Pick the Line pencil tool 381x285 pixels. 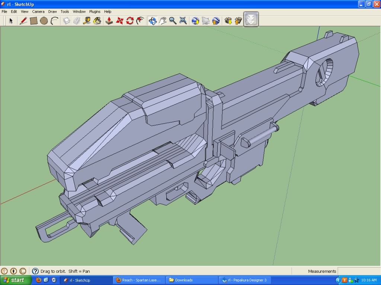click(23, 21)
